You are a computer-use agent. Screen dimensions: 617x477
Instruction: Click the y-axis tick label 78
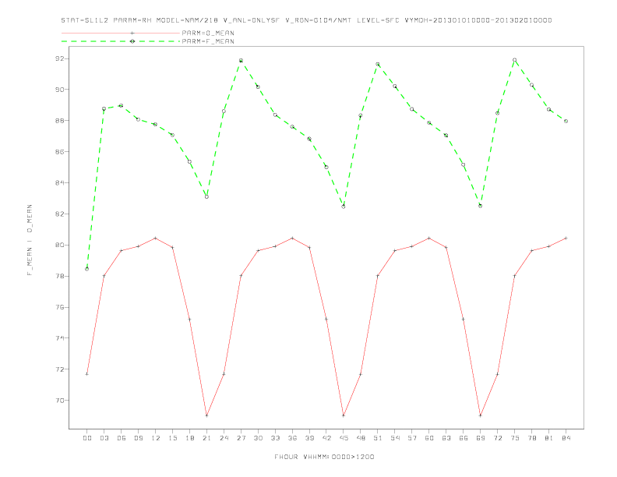tap(59, 276)
